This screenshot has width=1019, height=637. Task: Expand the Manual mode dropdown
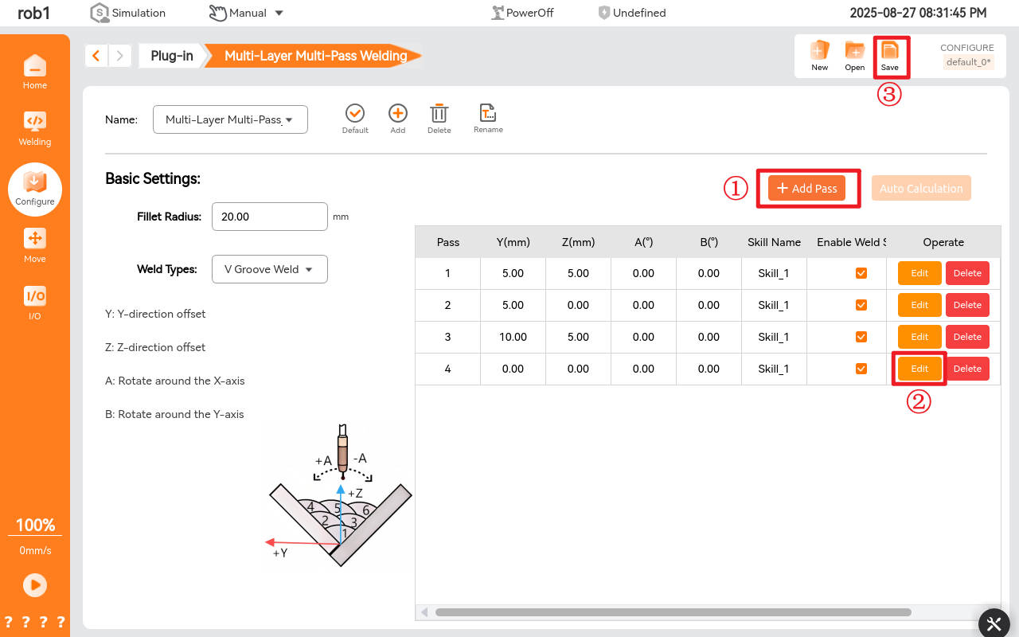click(247, 13)
